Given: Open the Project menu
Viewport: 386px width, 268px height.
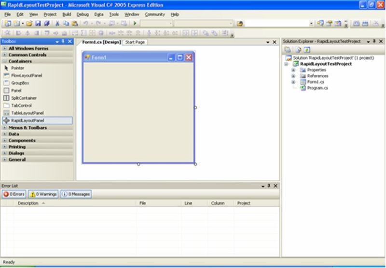Looking at the screenshot, I should click(50, 14).
